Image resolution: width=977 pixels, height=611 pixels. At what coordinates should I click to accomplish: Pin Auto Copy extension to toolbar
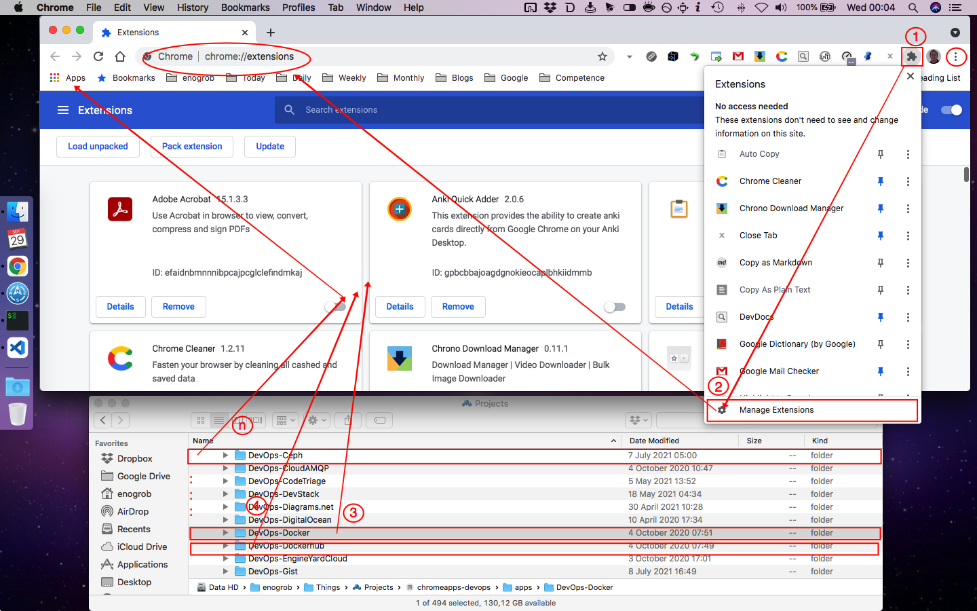tap(880, 154)
